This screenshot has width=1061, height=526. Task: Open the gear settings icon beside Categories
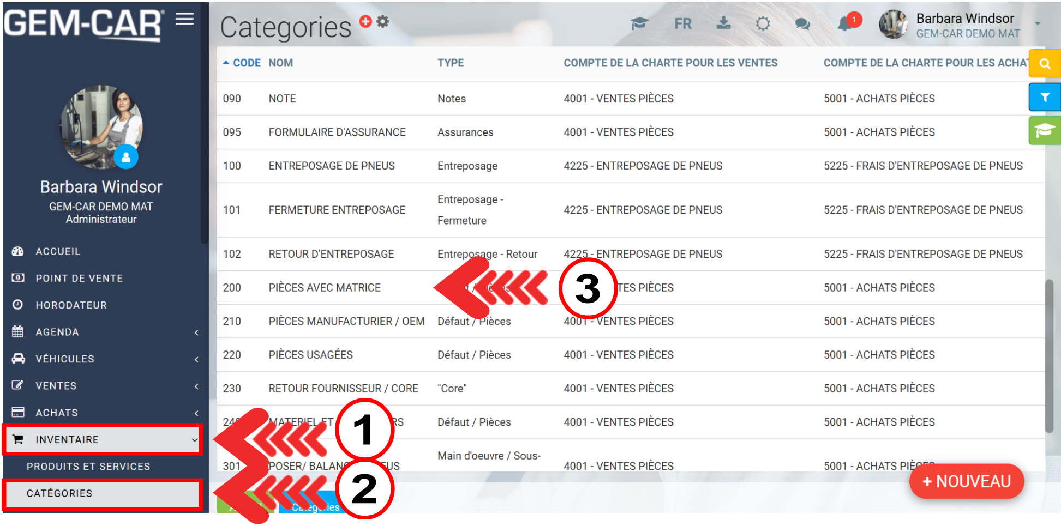pyautogui.click(x=383, y=21)
